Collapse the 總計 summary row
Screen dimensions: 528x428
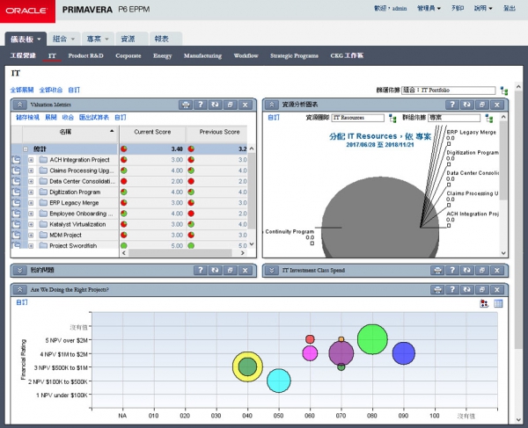(x=26, y=149)
